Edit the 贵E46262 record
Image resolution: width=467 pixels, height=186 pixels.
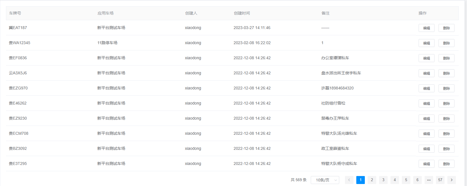[x=426, y=103]
